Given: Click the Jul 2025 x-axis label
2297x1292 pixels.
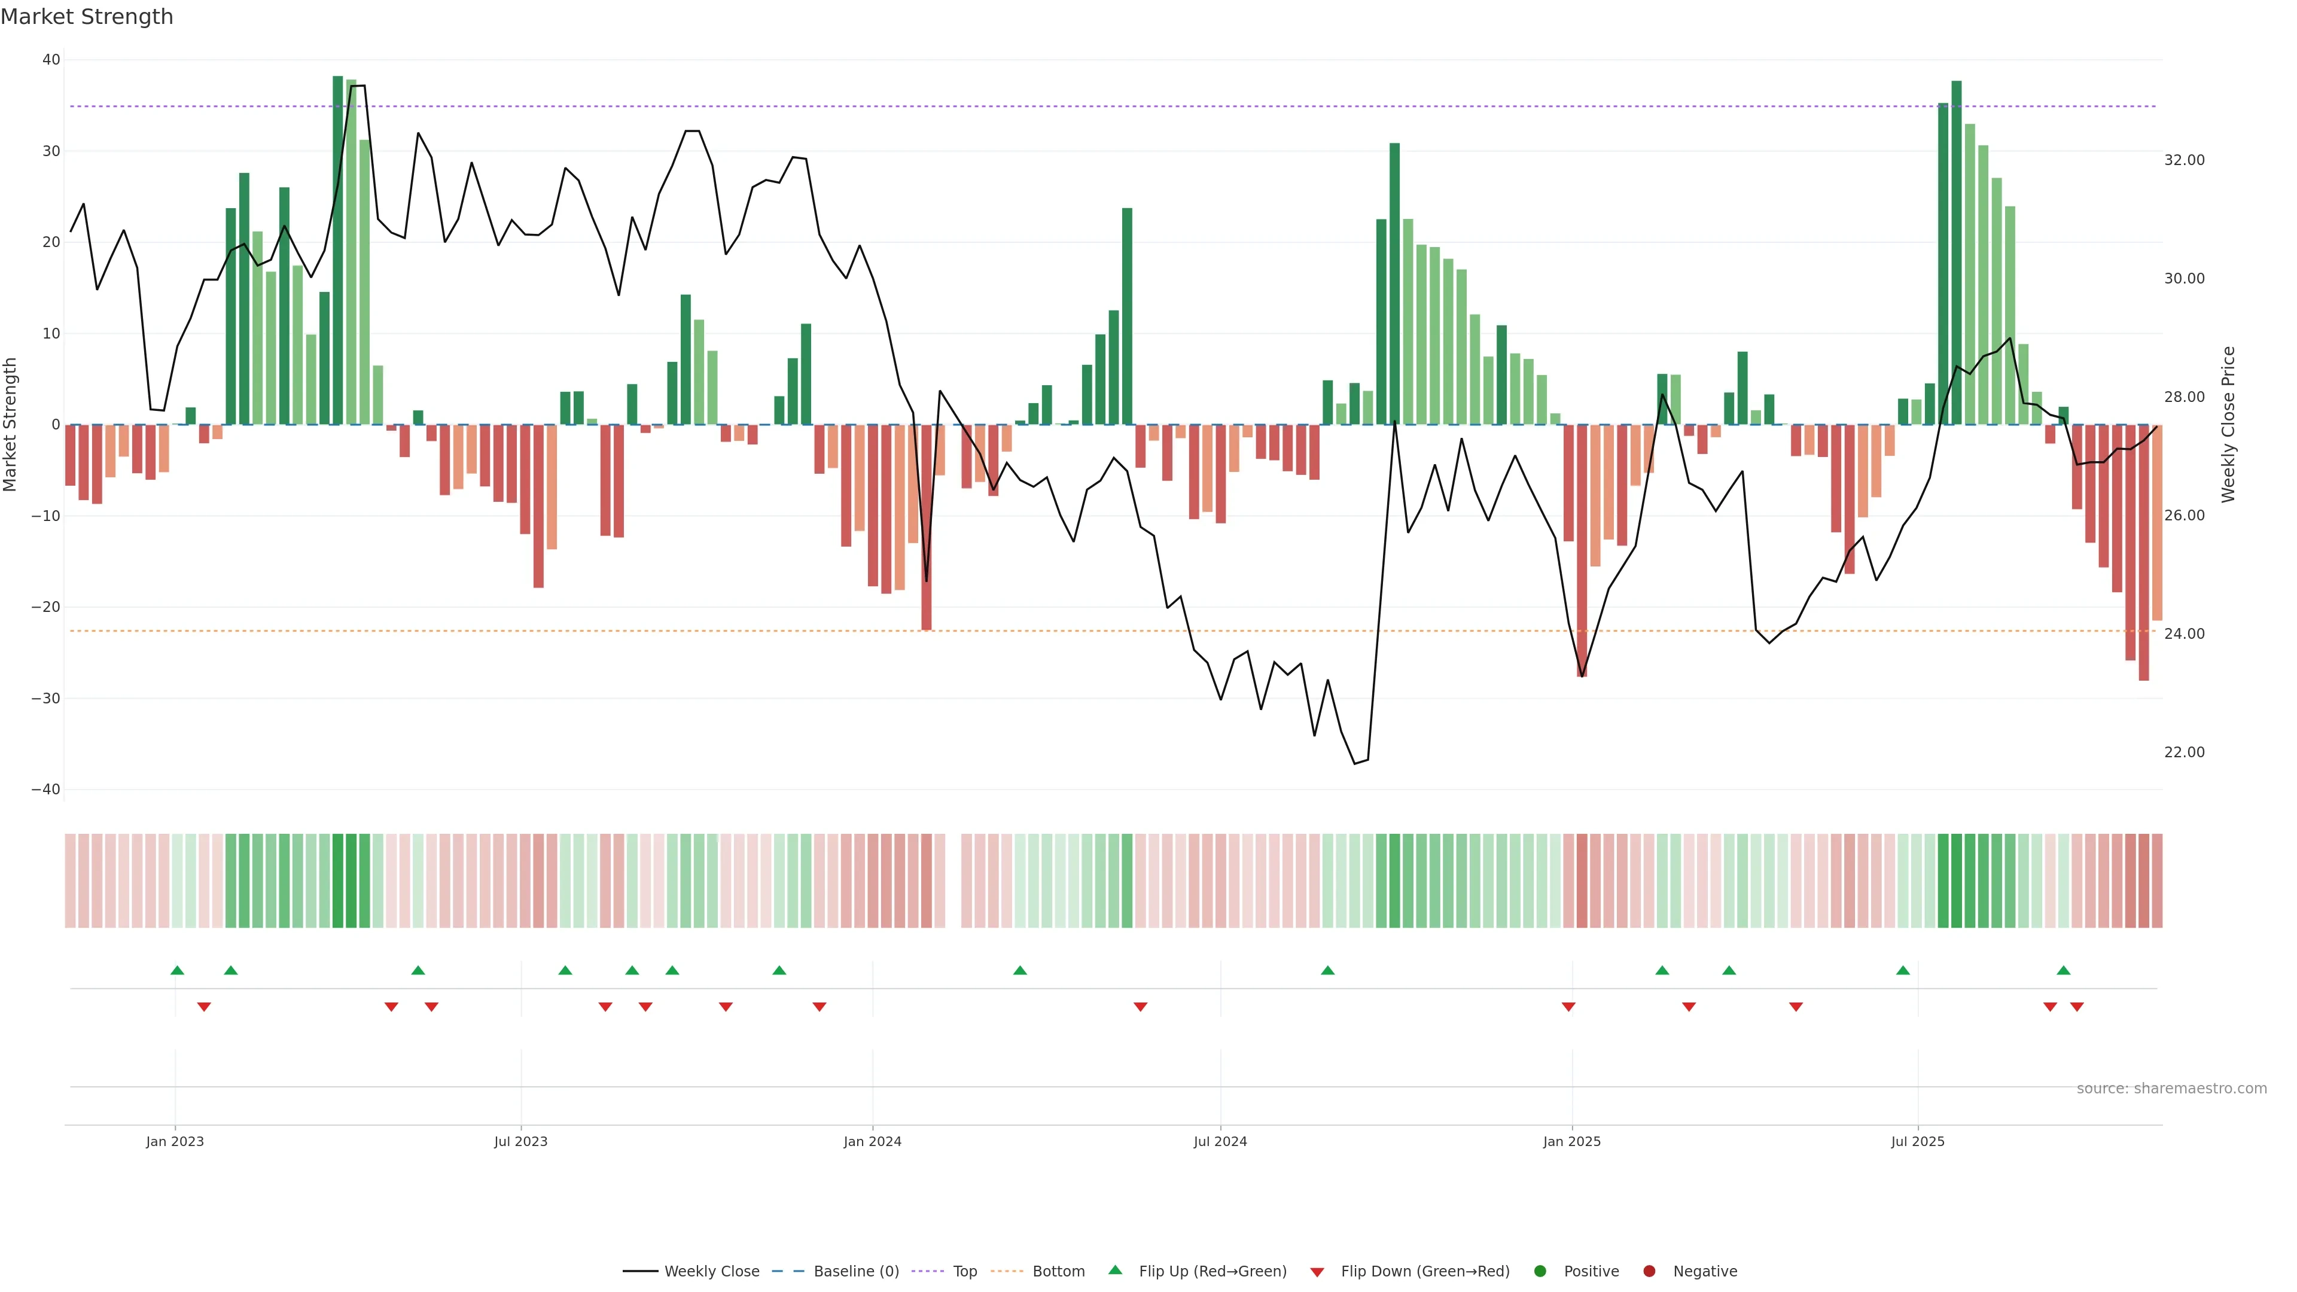Looking at the screenshot, I should coord(1917,1141).
